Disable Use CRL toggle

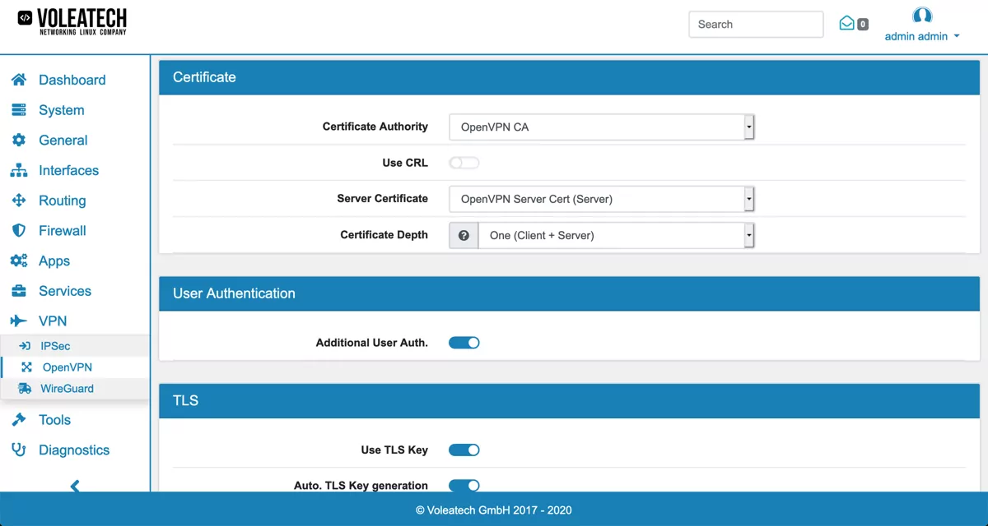coord(464,162)
